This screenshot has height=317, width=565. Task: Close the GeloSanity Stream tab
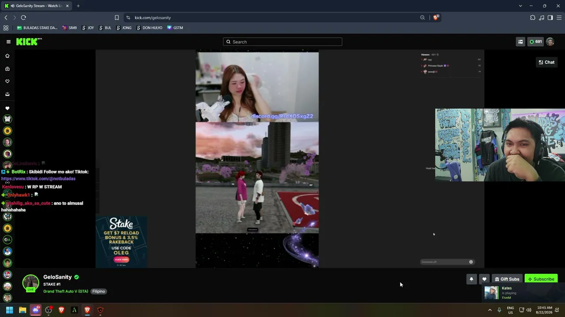[67, 6]
